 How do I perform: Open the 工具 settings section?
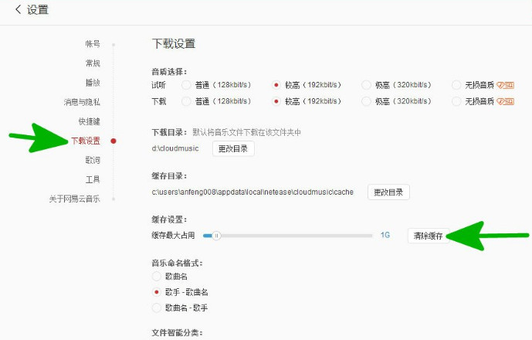pyautogui.click(x=93, y=179)
